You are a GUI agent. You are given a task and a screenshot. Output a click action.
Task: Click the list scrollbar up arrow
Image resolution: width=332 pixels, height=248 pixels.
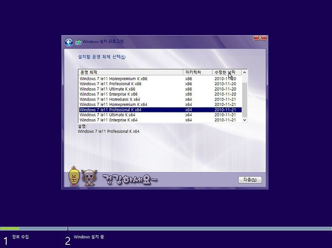pyautogui.click(x=244, y=72)
